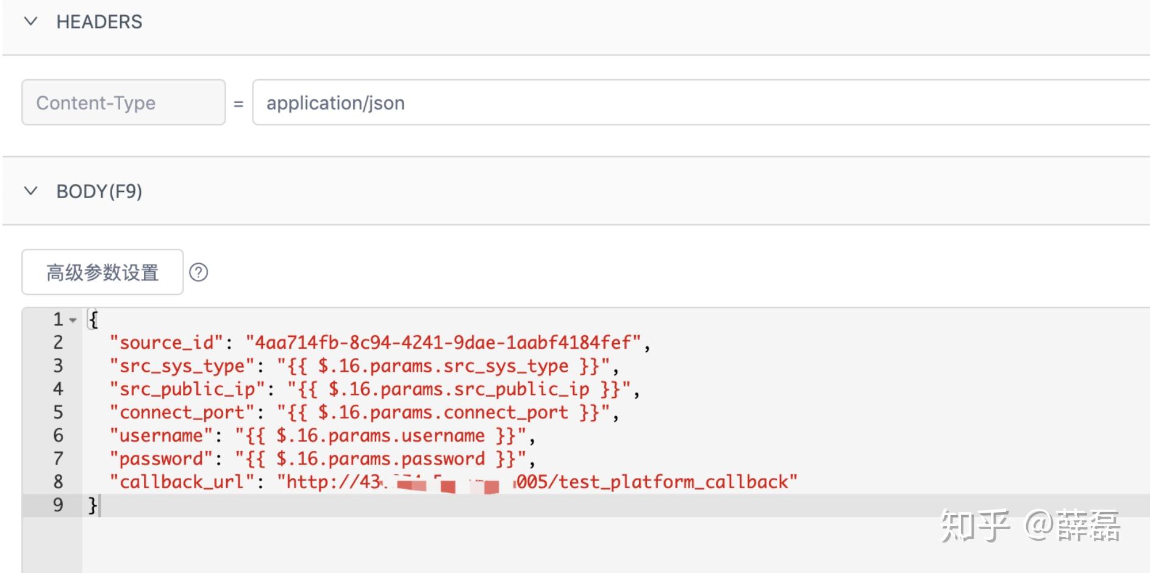1150x573 pixels.
Task: Click the HEADERS section title
Action: coord(99,22)
